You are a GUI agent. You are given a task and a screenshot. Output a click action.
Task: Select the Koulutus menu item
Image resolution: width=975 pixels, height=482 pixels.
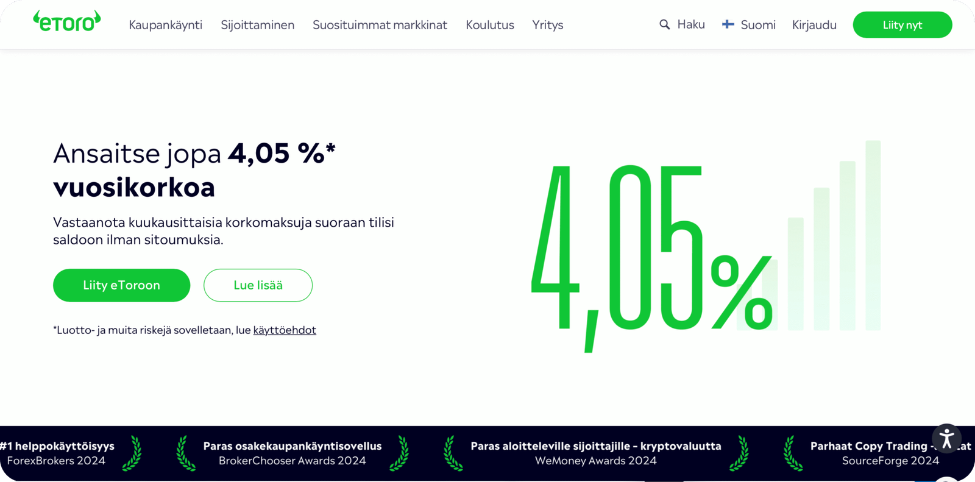coord(489,25)
